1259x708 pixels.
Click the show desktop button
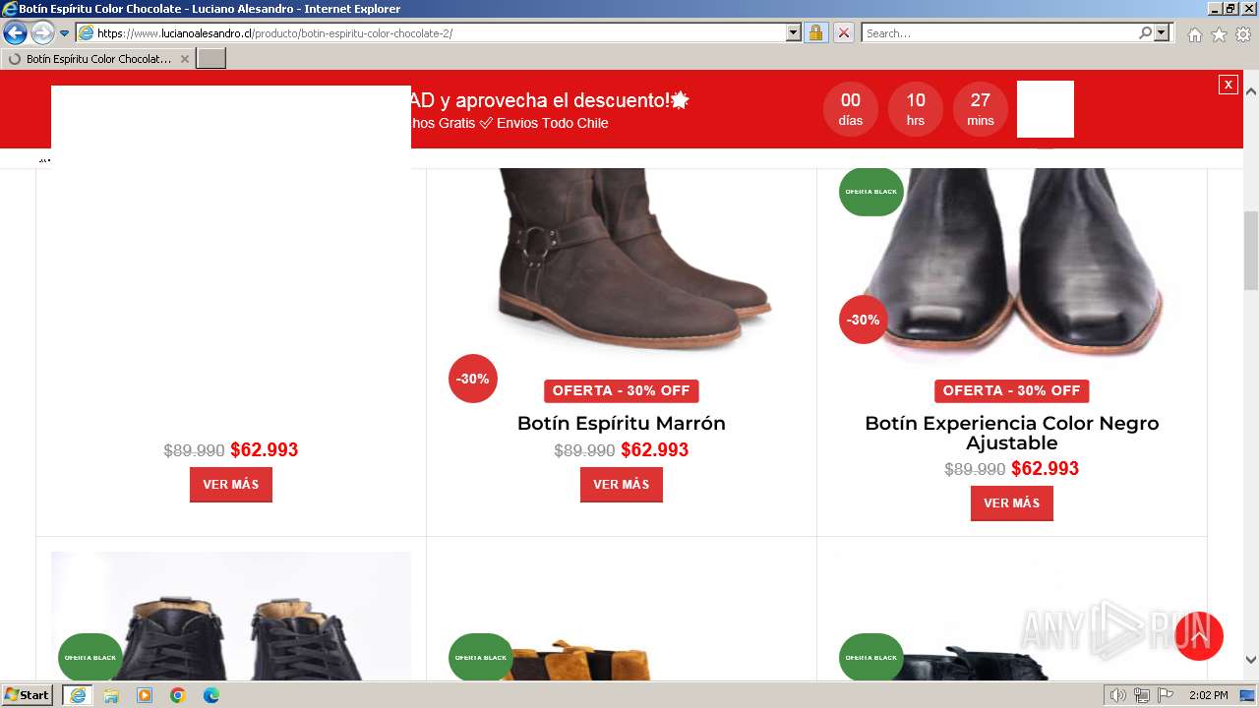[x=1248, y=695]
